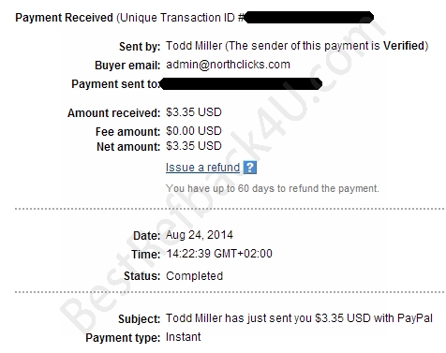Image resolution: width=446 pixels, height=353 pixels.
Task: Click the Net amount $3.35 USD value
Action: click(x=194, y=146)
